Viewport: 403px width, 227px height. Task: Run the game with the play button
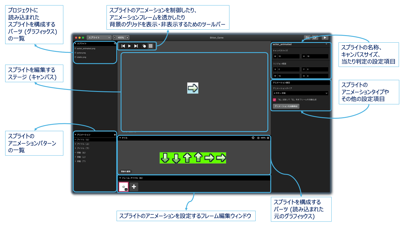coord(325,37)
